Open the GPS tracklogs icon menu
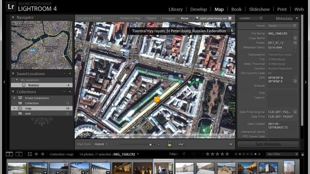Viewport: 310px width, 174px height. pyautogui.click(x=182, y=145)
